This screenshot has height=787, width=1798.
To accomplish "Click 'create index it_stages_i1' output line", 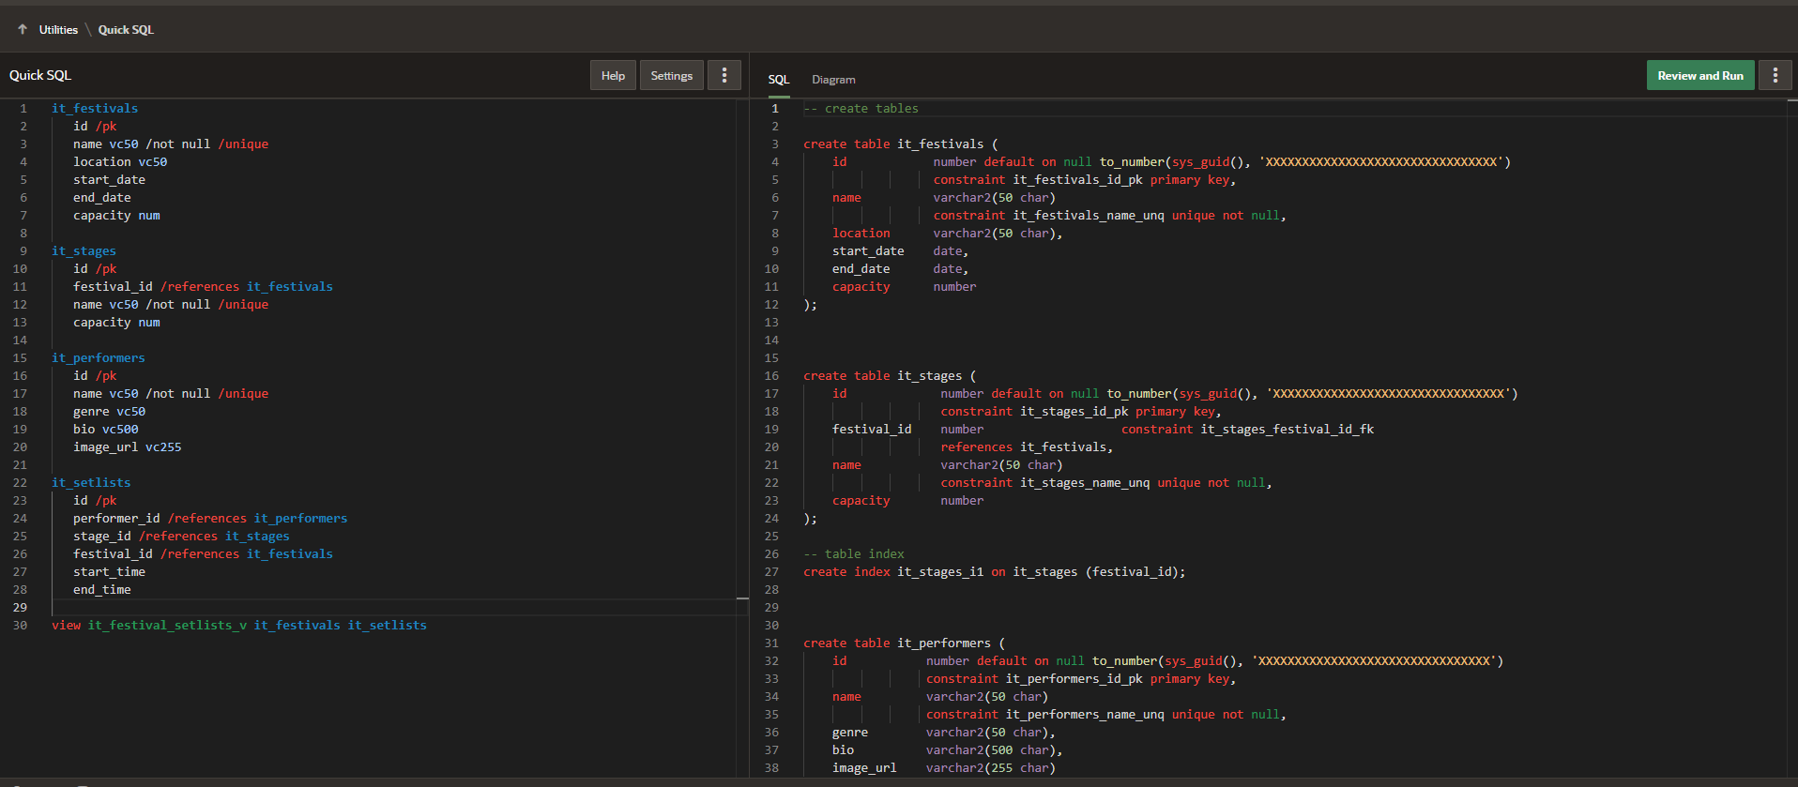I will (x=994, y=572).
